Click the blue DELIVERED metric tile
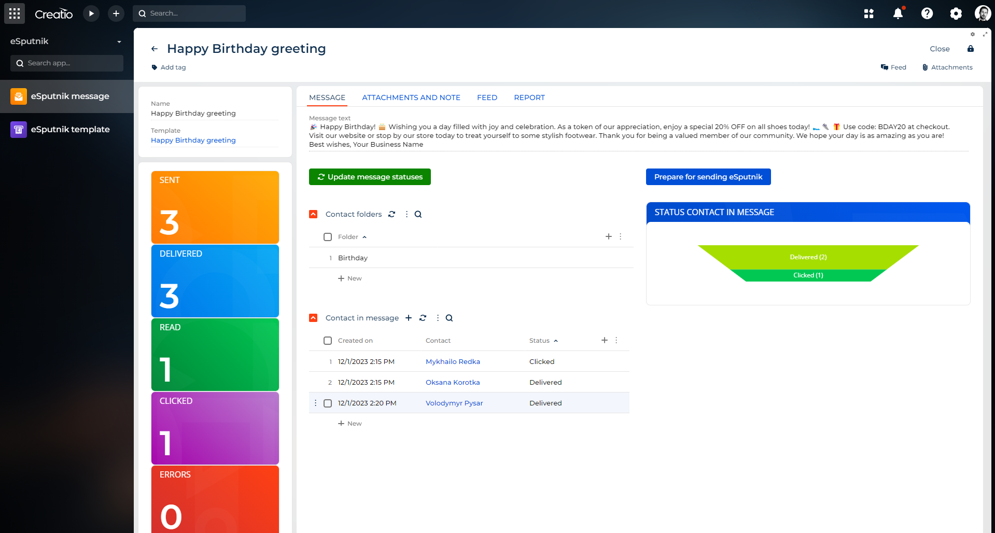Screen dimensions: 995x533 point(215,281)
